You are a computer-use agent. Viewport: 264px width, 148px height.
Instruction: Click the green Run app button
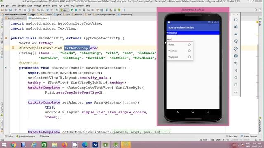click(72, 10)
